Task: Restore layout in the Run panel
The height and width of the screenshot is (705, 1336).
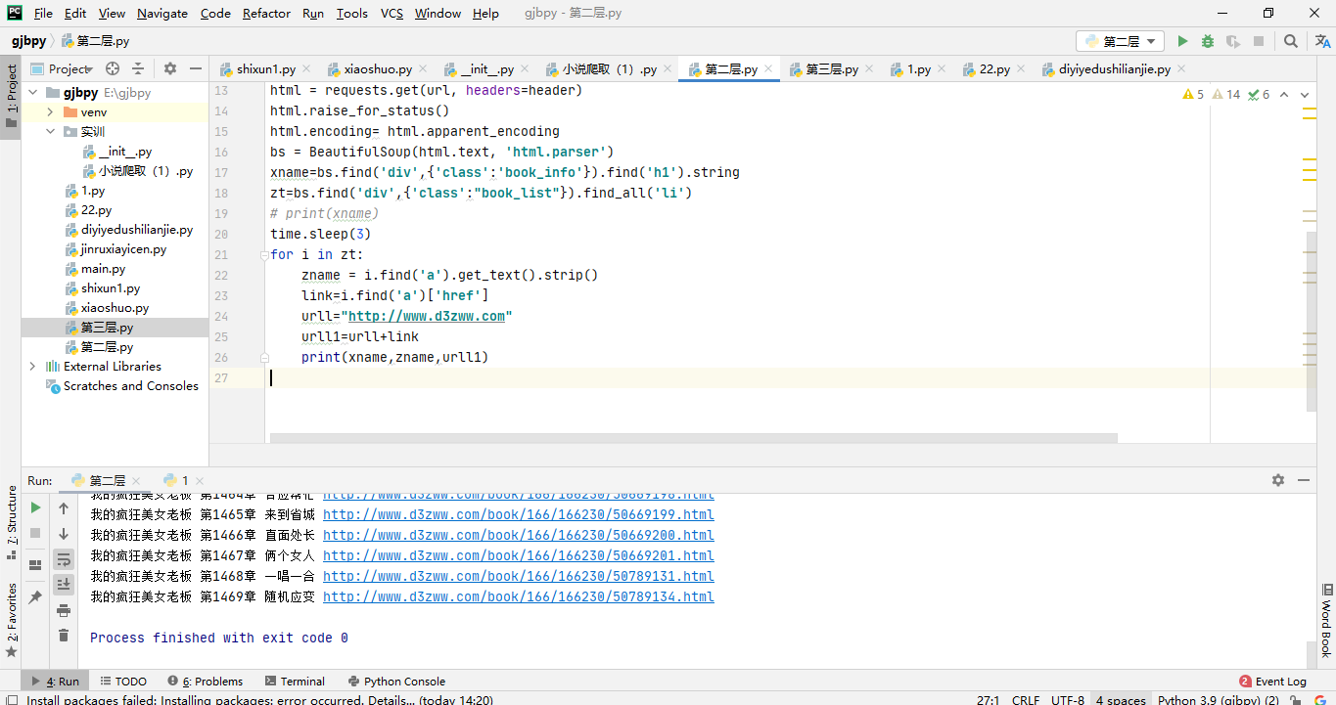Action: 36,564
